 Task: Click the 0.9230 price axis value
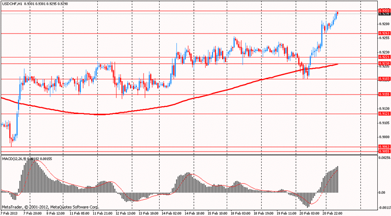pyautogui.click(x=384, y=52)
